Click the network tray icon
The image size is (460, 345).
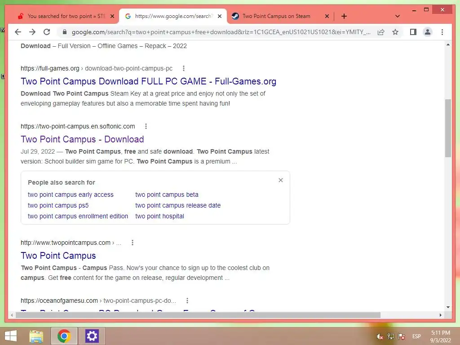point(391,336)
